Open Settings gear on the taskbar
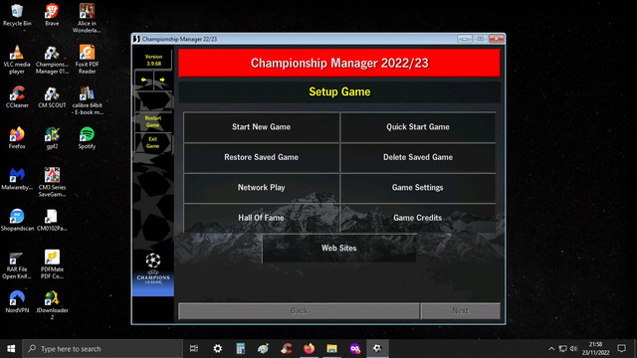Image resolution: width=637 pixels, height=358 pixels. pyautogui.click(x=218, y=349)
